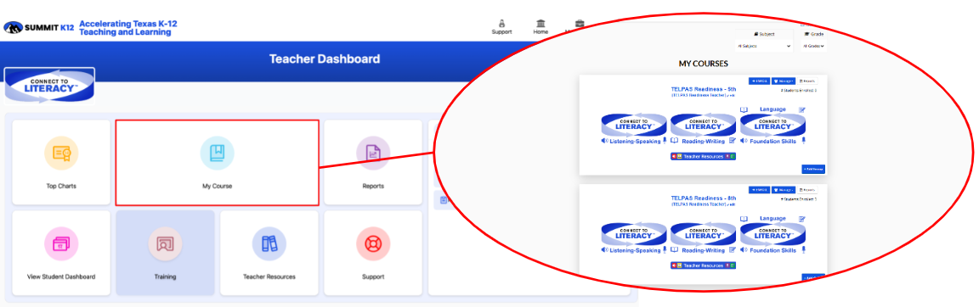Click the Summit K12 logo
Image resolution: width=979 pixels, height=307 pixels.
(39, 27)
